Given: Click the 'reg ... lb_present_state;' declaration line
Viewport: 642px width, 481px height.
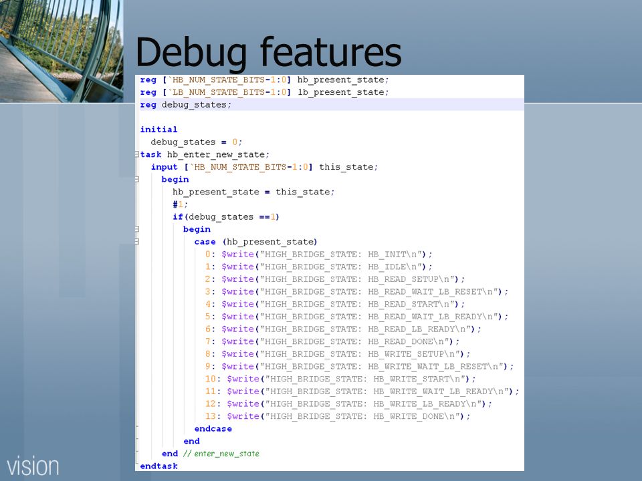Looking at the screenshot, I should (265, 92).
